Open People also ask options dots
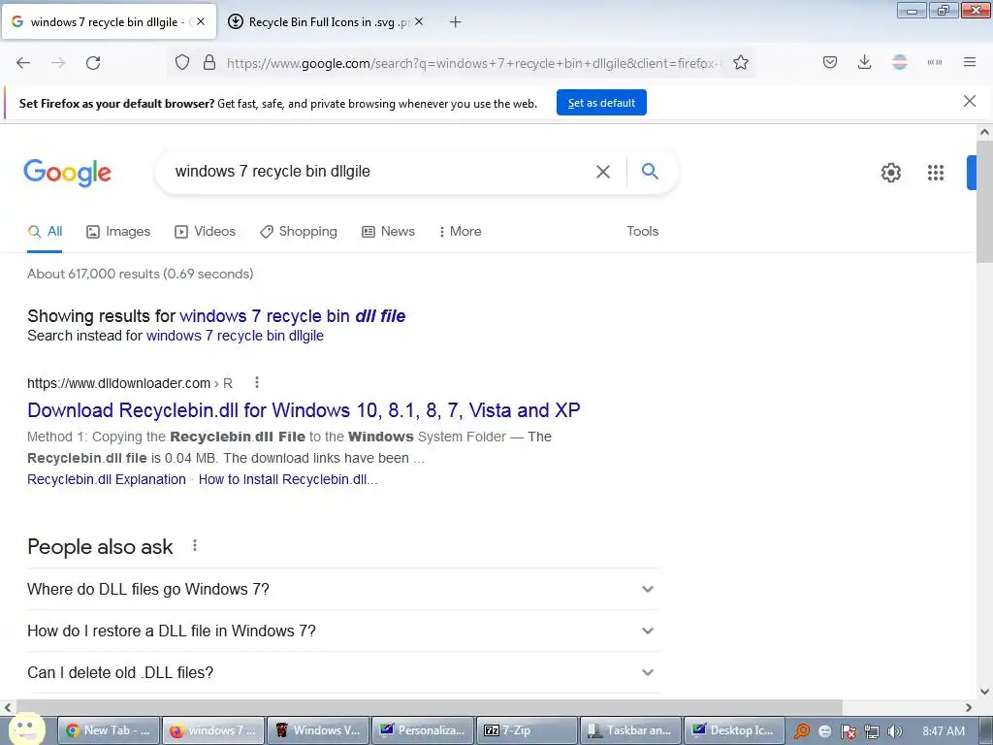The image size is (993, 745). [x=195, y=545]
